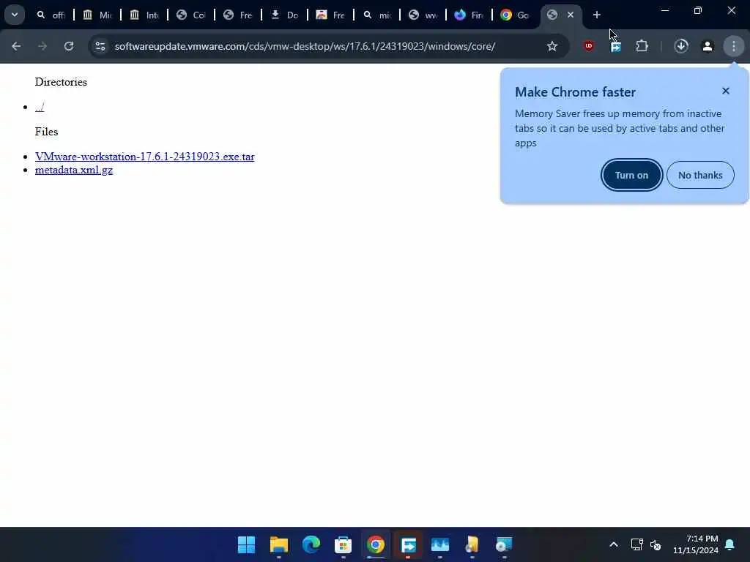The width and height of the screenshot is (750, 562).
Task: Open the blue graph monitor taskbar app
Action: [x=440, y=544]
